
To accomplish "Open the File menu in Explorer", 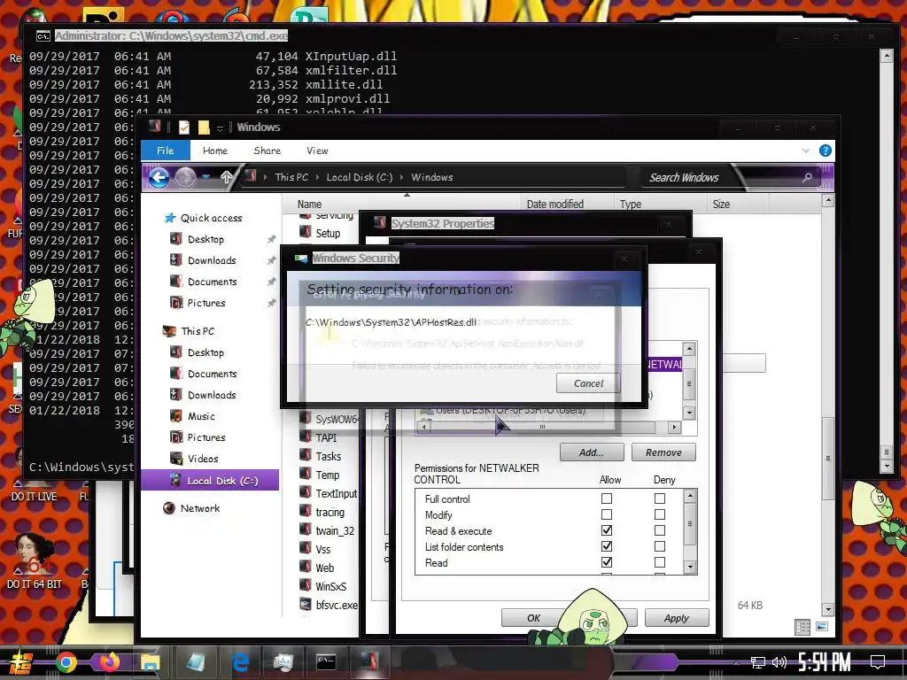I will pos(166,151).
